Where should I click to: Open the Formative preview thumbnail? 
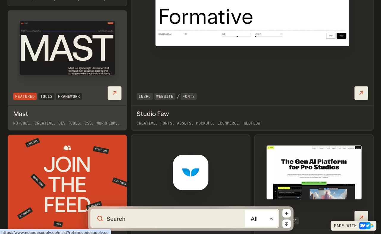click(252, 23)
